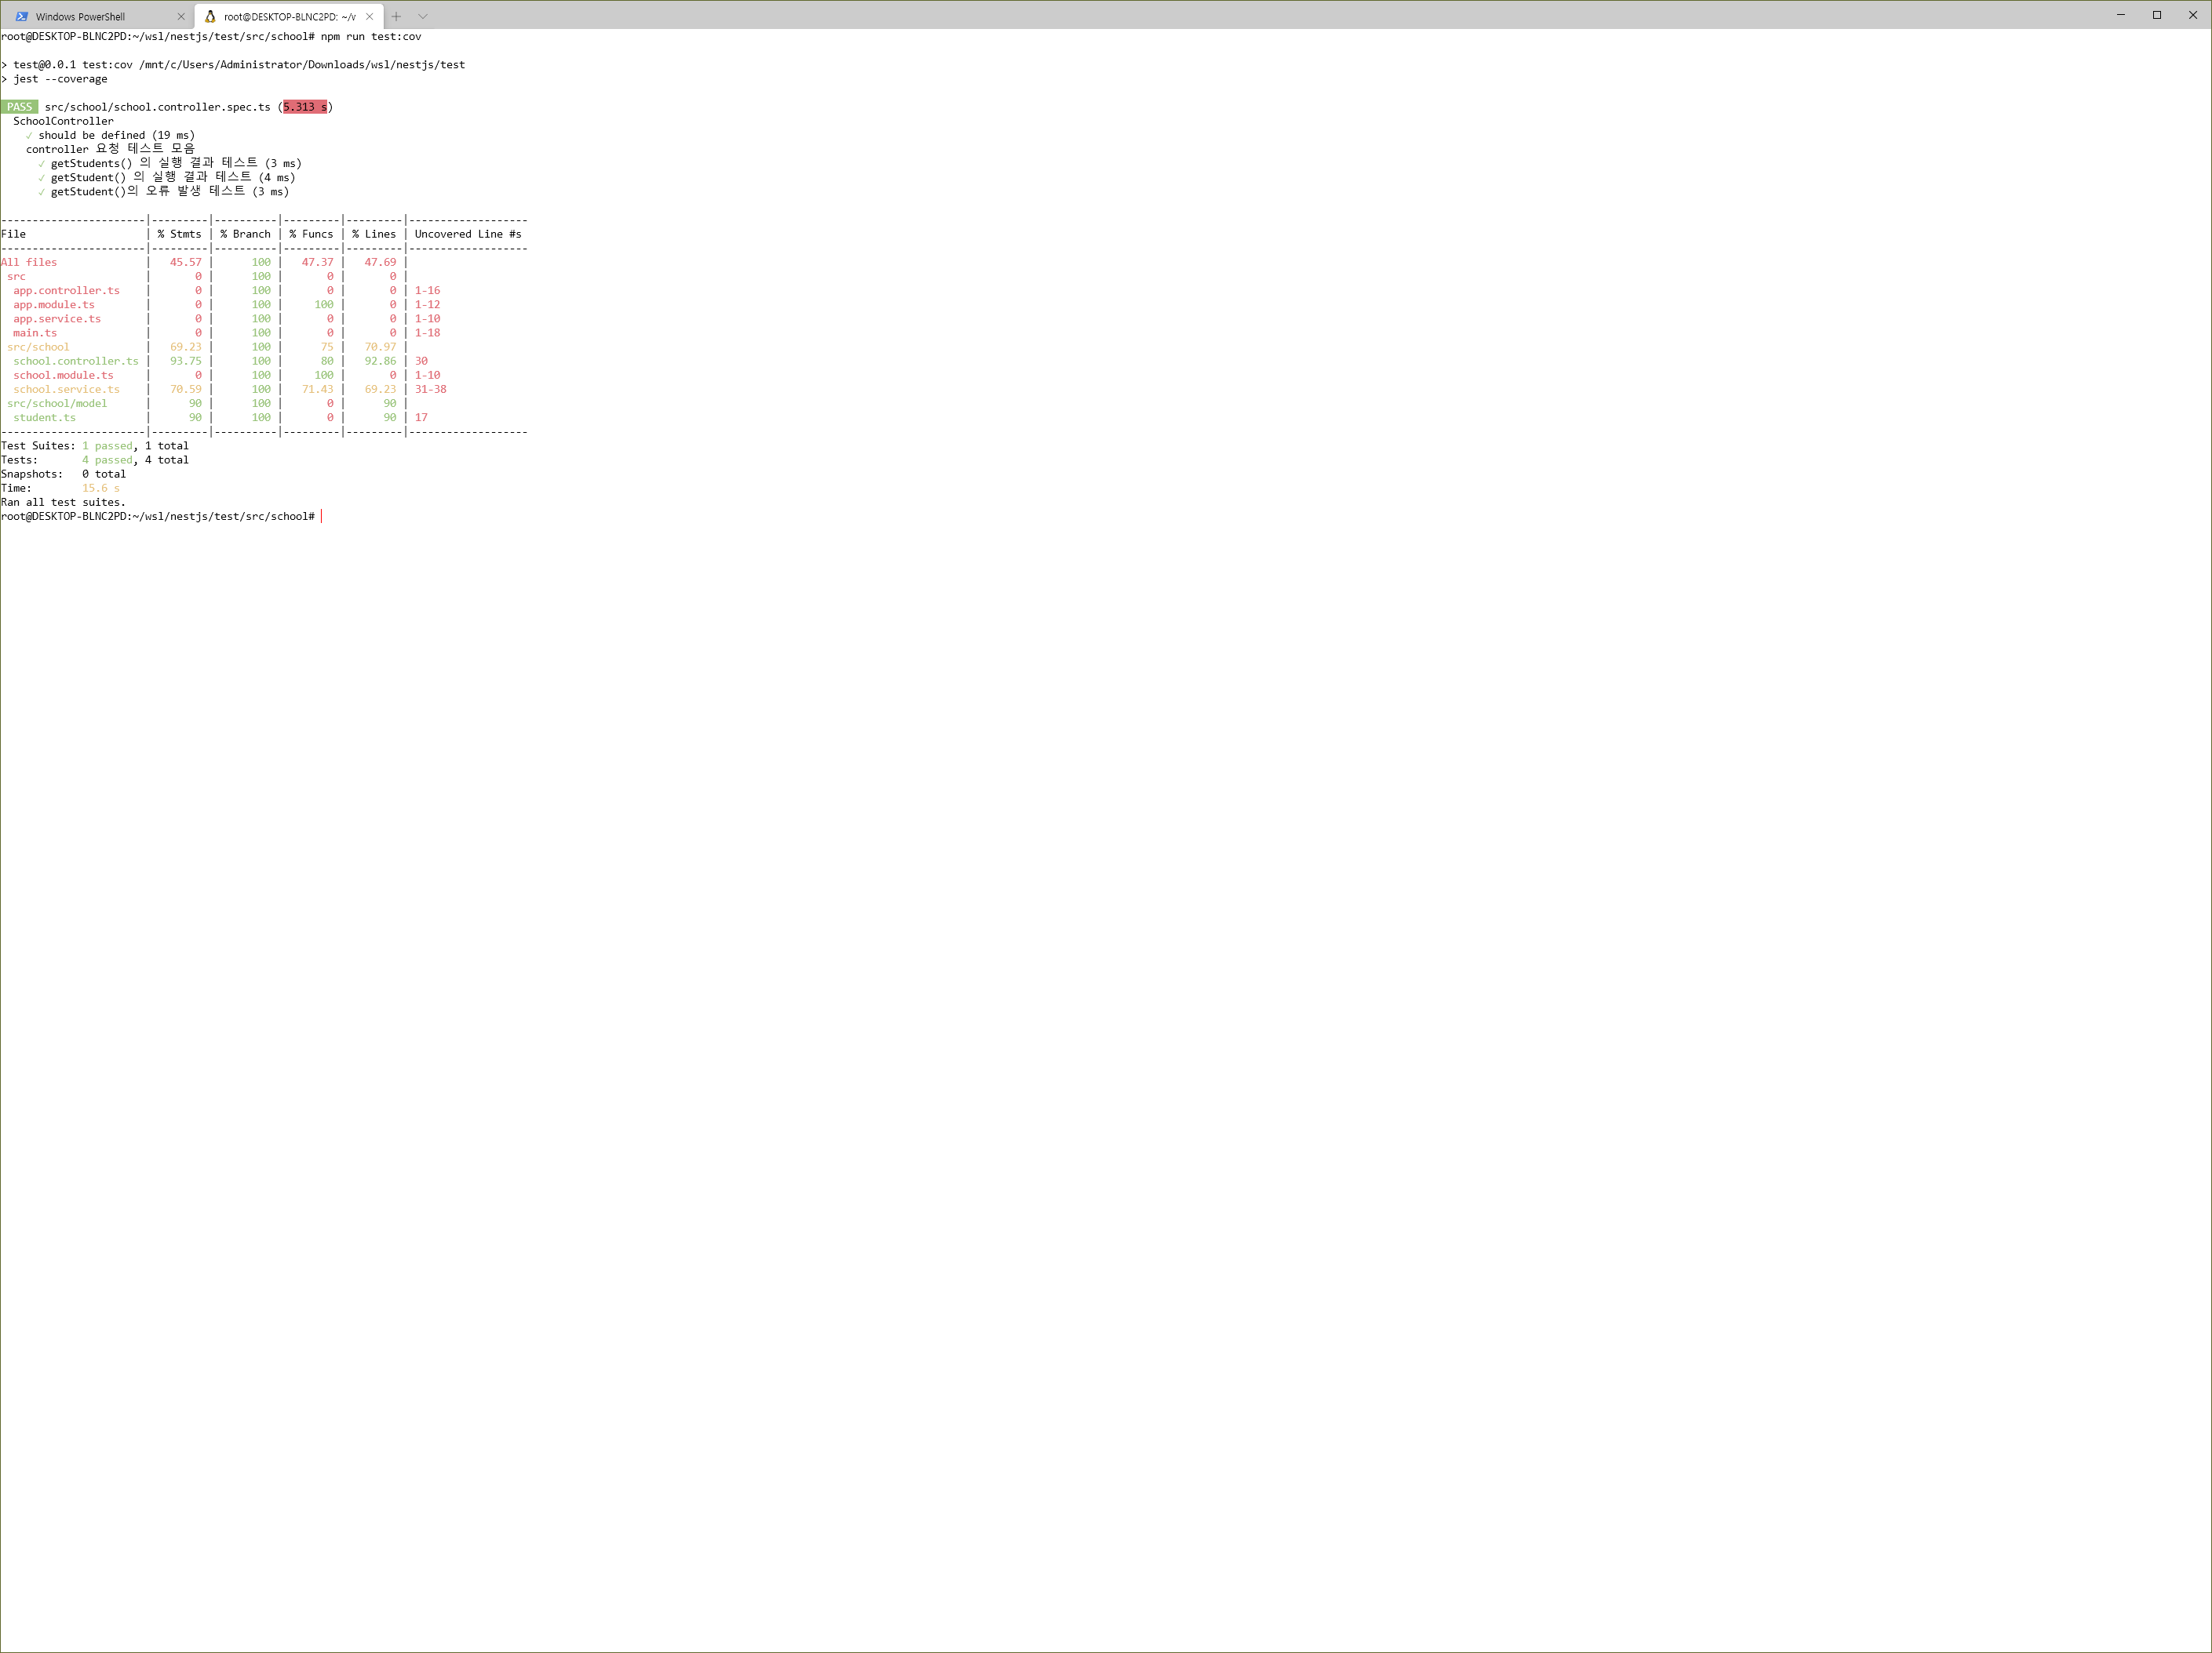This screenshot has width=2212, height=1653.
Task: Open a new tab with plus icon
Action: pos(396,16)
